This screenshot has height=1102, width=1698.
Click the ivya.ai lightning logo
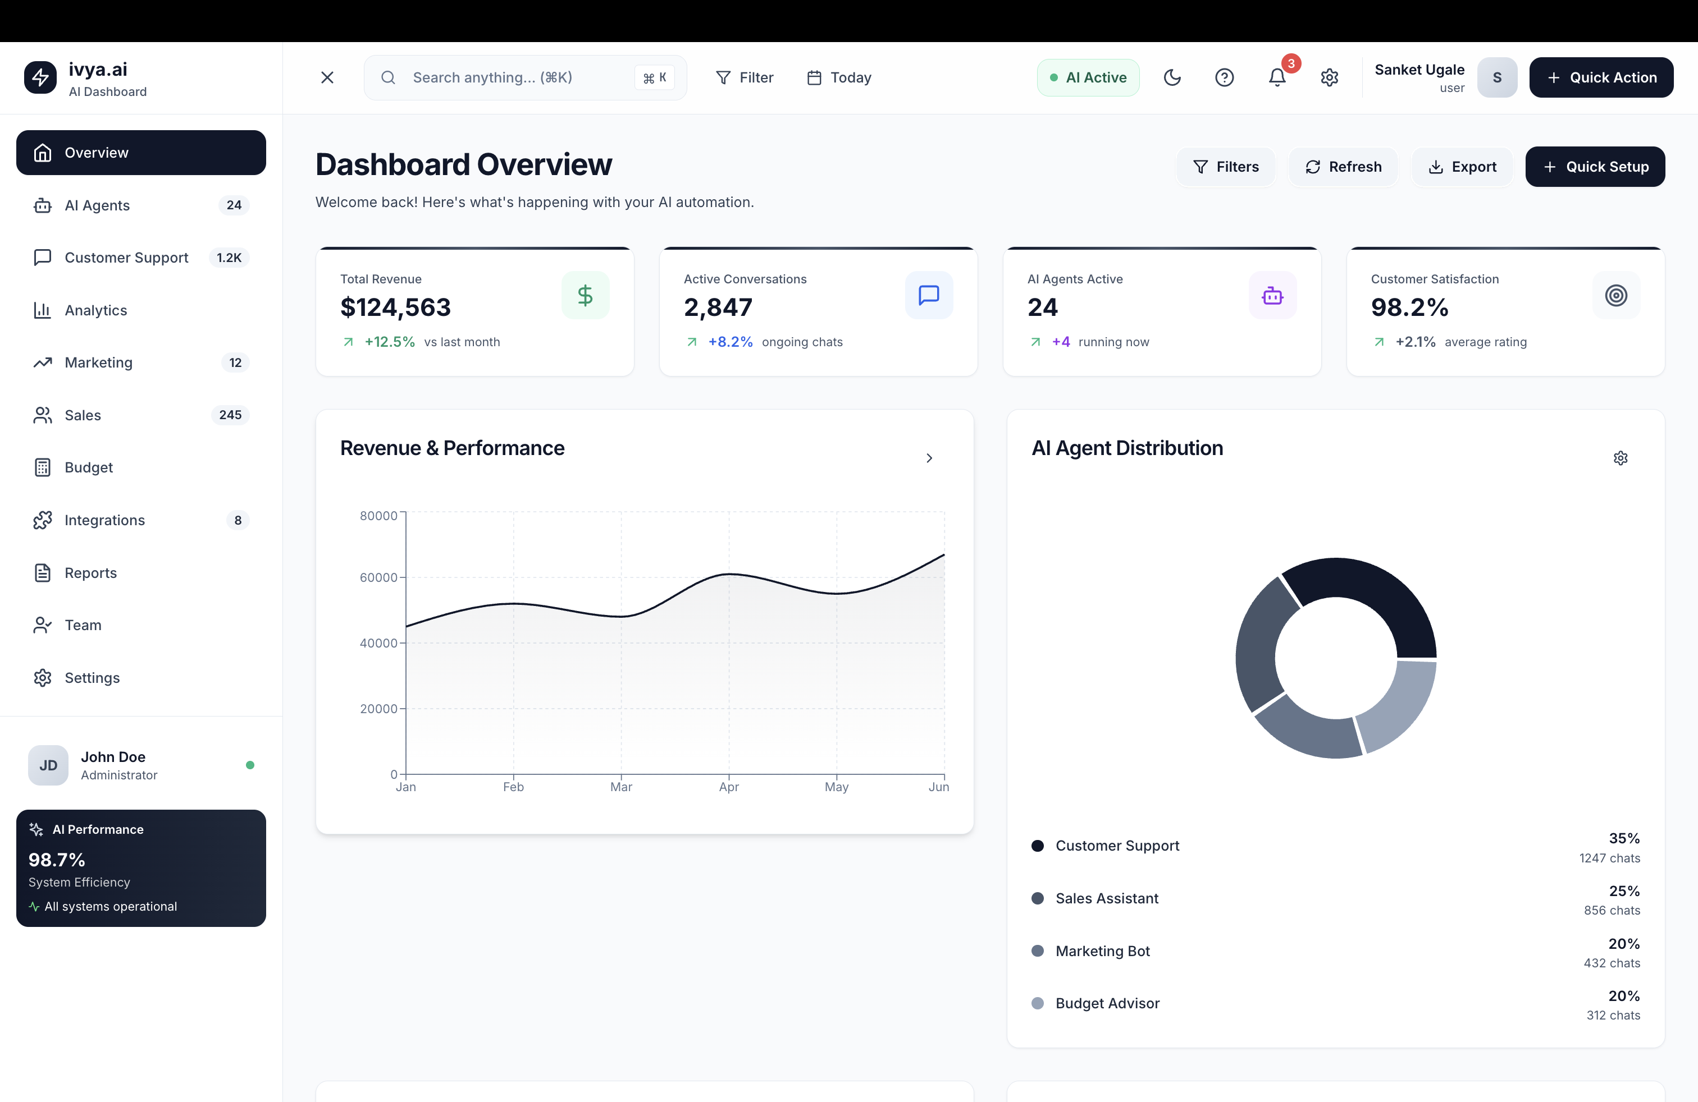40,77
